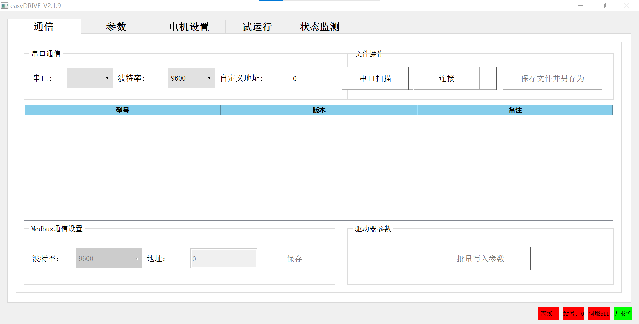Select the 通信 tab

tap(44, 27)
